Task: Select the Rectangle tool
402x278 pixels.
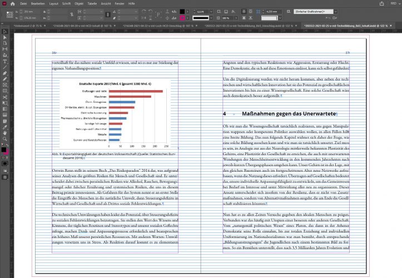Action: coord(4,91)
